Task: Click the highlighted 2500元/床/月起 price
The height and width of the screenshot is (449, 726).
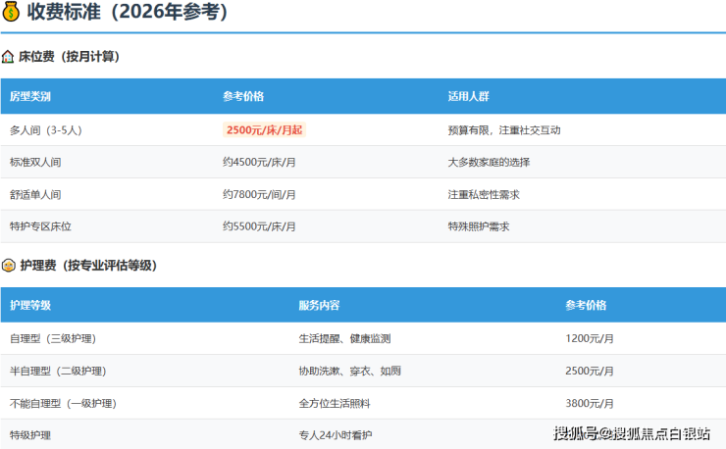Action: tap(265, 129)
